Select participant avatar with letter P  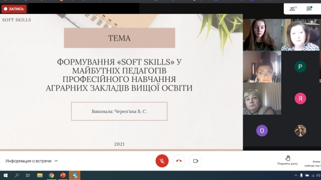(x=300, y=66)
